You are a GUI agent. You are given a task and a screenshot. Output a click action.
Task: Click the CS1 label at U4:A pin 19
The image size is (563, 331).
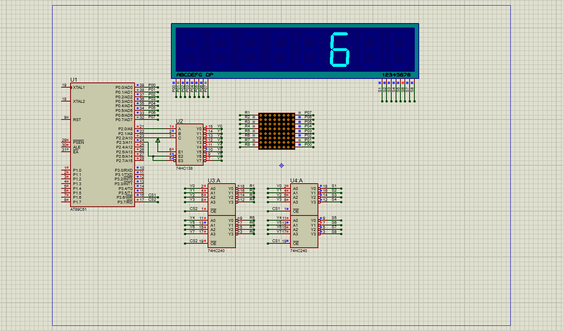tap(276, 241)
